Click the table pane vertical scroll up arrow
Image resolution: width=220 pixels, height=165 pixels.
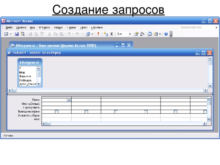tap(210, 58)
